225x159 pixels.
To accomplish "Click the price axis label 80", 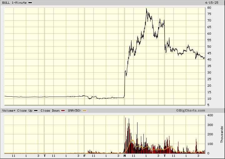I will [x=209, y=8].
